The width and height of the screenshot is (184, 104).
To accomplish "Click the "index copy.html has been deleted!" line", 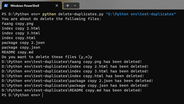I will [73, 76].
